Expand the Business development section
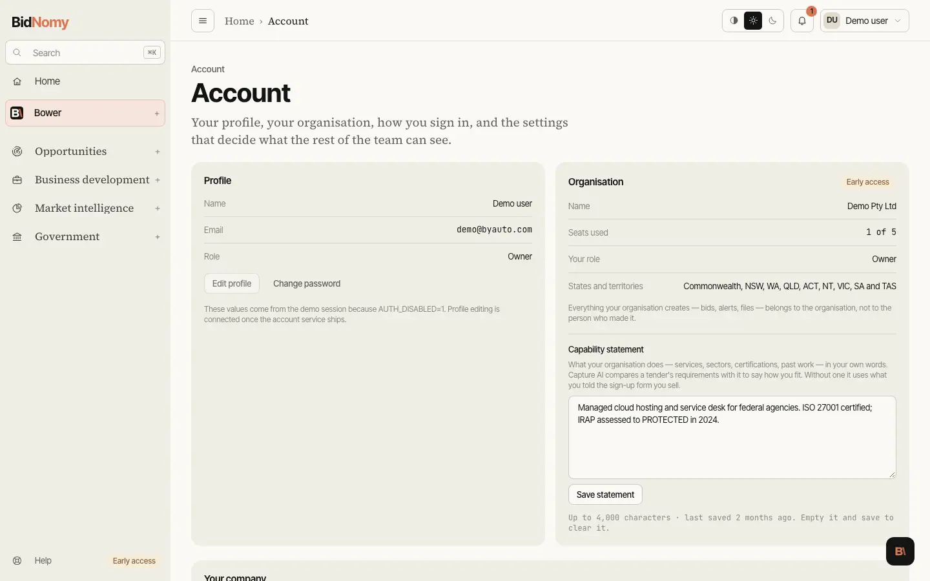This screenshot has width=930, height=581. click(158, 180)
